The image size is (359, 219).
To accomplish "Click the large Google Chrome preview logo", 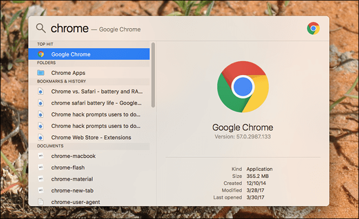I will click(242, 87).
